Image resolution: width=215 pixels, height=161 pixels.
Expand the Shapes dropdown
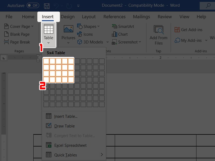98,26
